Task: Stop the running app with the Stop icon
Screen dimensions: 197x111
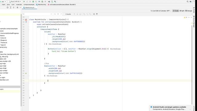Action: (x=45, y=2)
